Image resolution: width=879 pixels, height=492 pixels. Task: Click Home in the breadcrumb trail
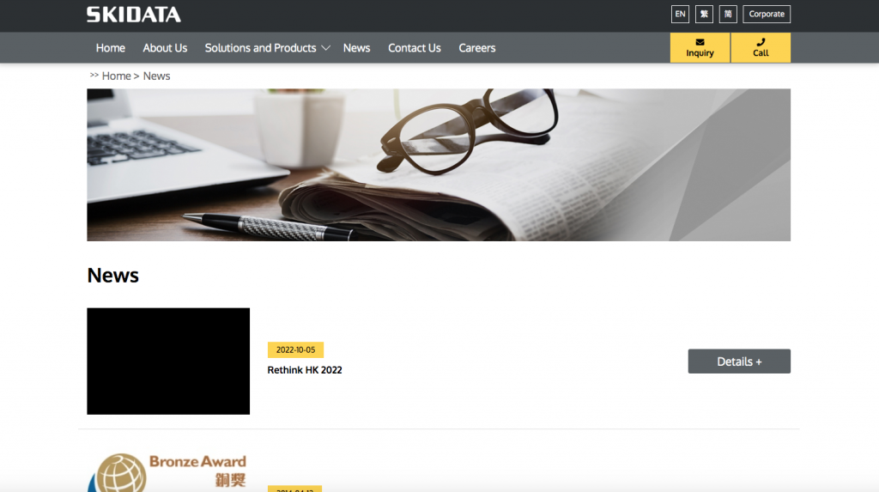click(x=116, y=76)
